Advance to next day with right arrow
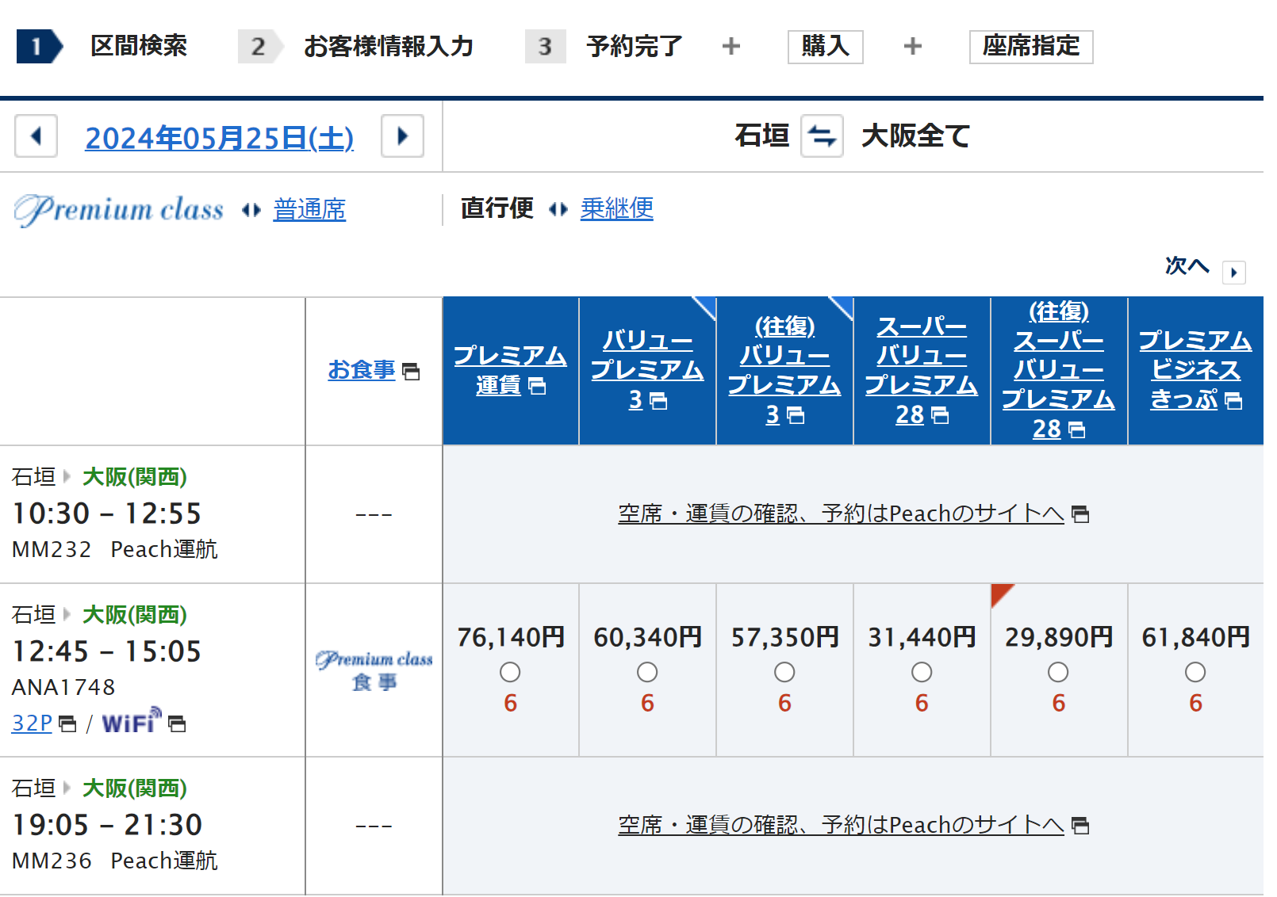This screenshot has height=897, width=1277. (x=402, y=136)
